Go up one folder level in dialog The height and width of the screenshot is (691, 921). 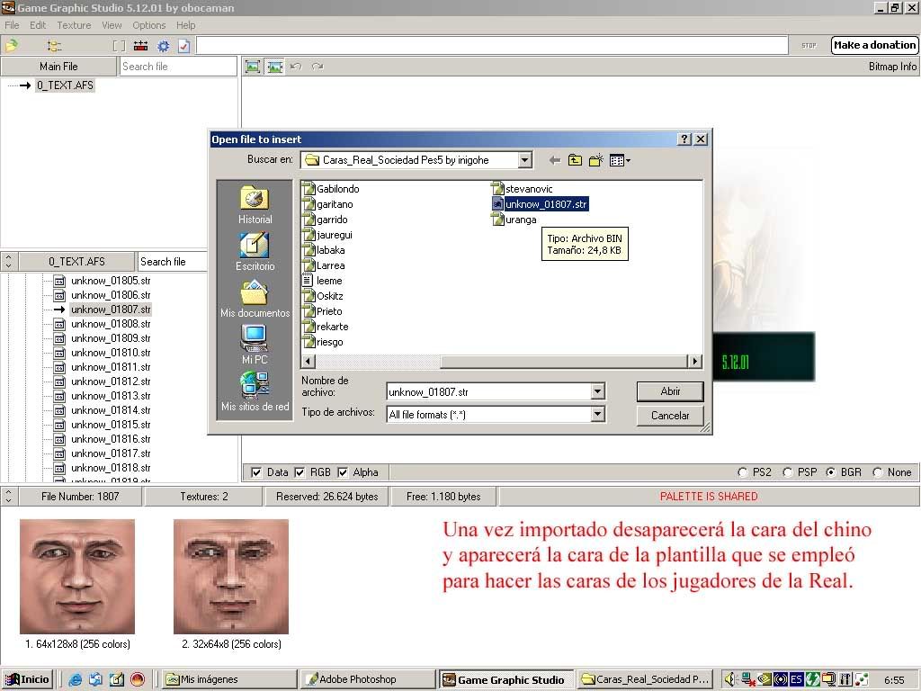(x=575, y=160)
